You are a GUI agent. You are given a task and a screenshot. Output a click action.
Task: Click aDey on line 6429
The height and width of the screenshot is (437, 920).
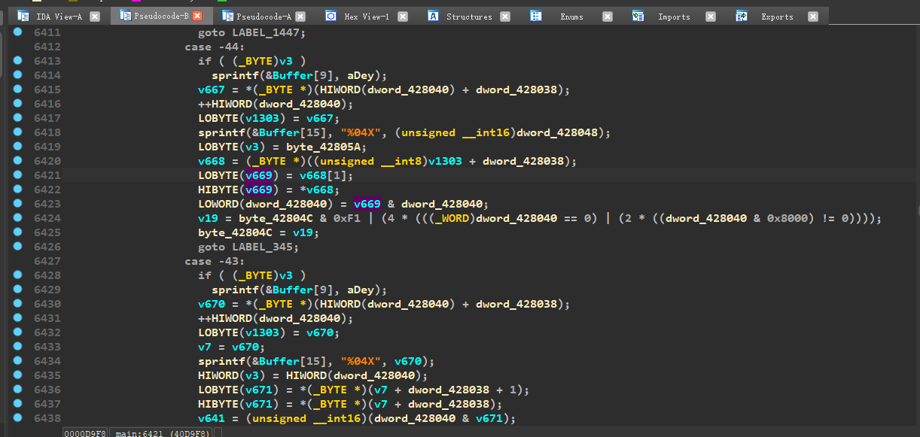tap(361, 290)
